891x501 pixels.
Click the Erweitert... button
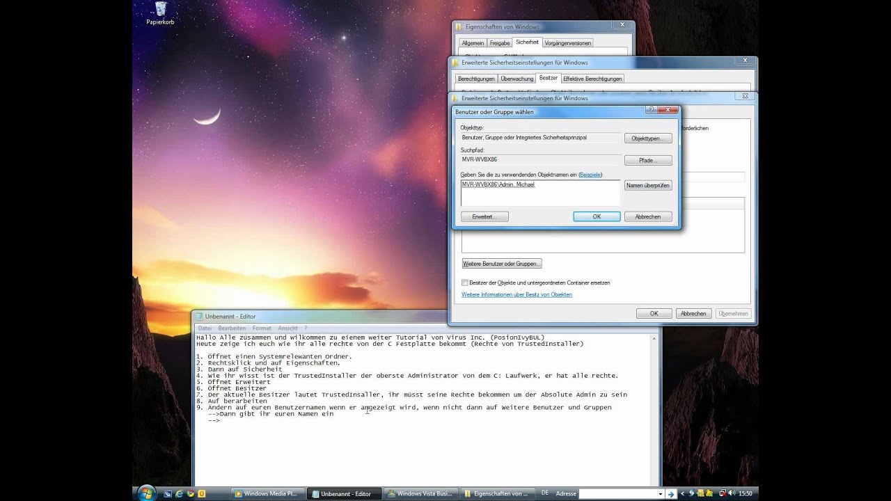tap(484, 217)
